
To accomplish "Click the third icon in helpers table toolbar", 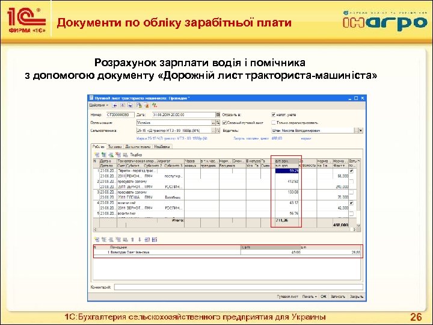I will tap(111, 240).
